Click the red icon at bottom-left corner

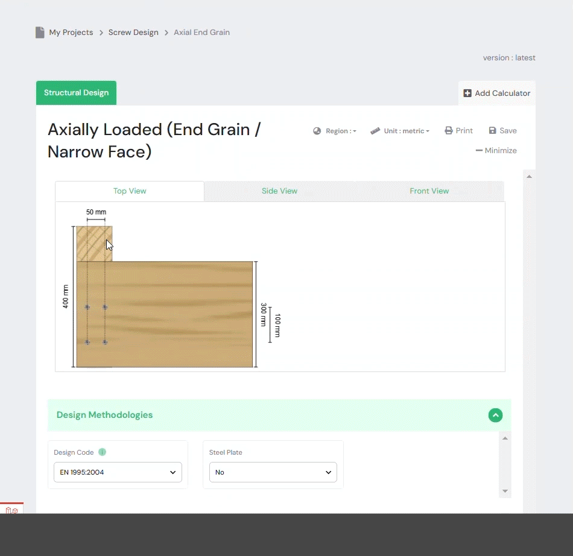click(11, 510)
